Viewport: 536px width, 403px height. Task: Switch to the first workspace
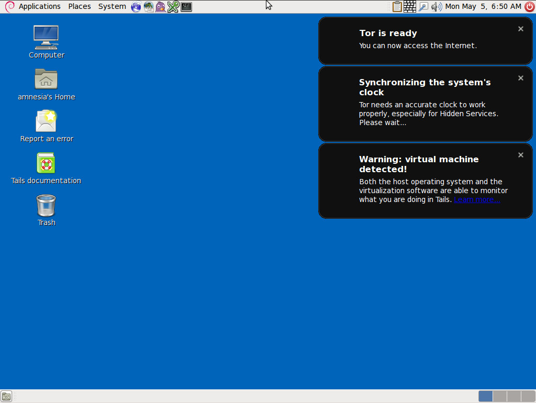(485, 397)
